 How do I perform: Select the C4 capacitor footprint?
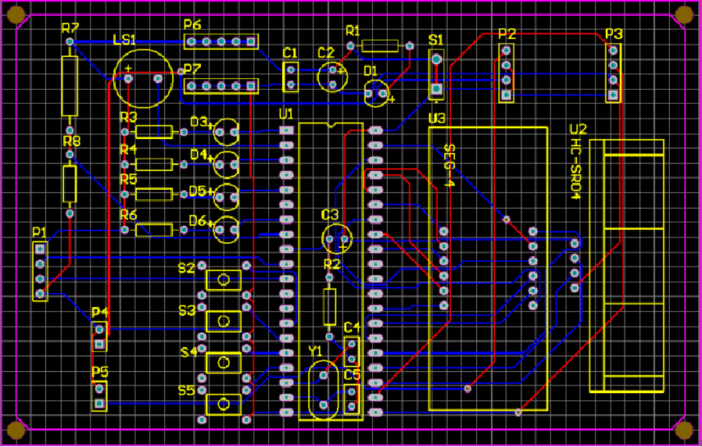tap(352, 352)
